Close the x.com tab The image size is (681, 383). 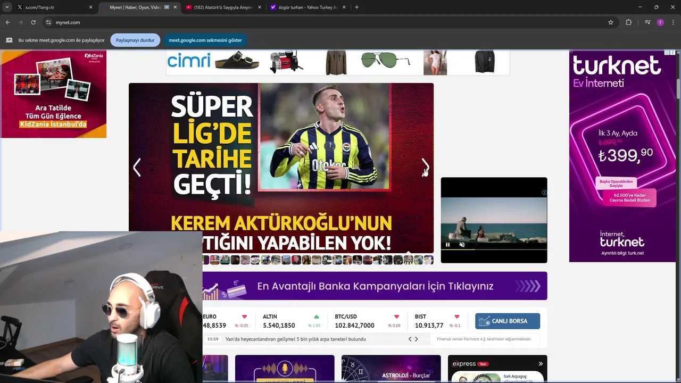click(90, 7)
